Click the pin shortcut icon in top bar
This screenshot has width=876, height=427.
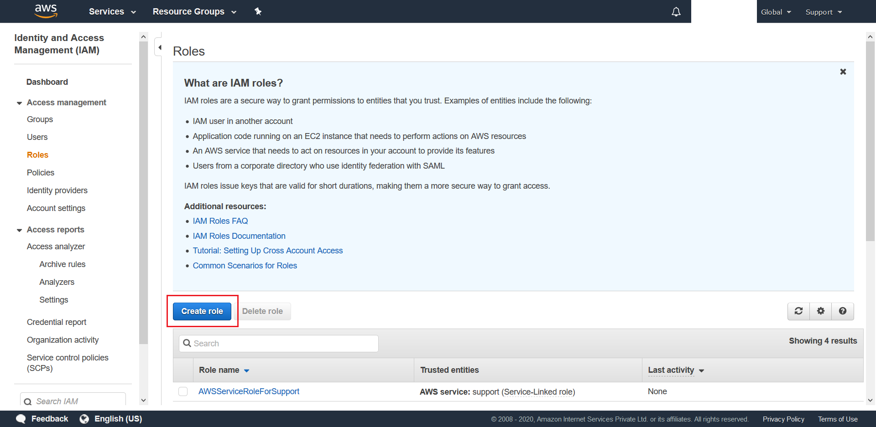pyautogui.click(x=258, y=11)
